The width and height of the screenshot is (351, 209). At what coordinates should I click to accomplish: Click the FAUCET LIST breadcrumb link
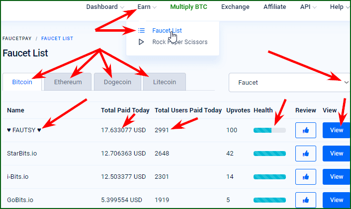click(57, 38)
